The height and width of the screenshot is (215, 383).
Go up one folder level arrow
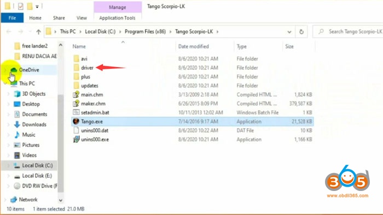pyautogui.click(x=38, y=32)
